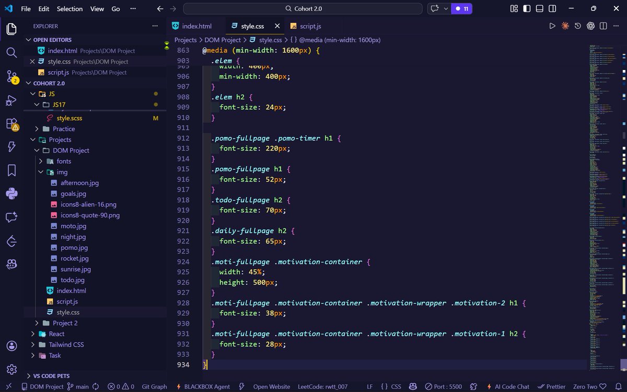Open the Extensions view with warning badge
The width and height of the screenshot is (627, 392).
[x=11, y=124]
